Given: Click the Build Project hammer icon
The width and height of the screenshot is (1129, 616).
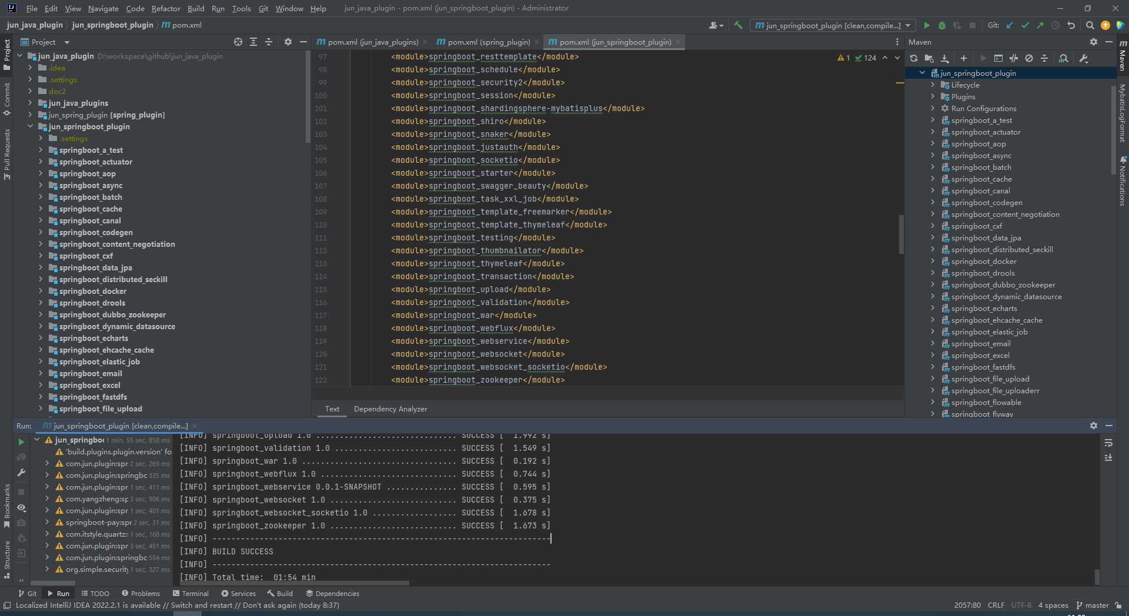Looking at the screenshot, I should (739, 25).
